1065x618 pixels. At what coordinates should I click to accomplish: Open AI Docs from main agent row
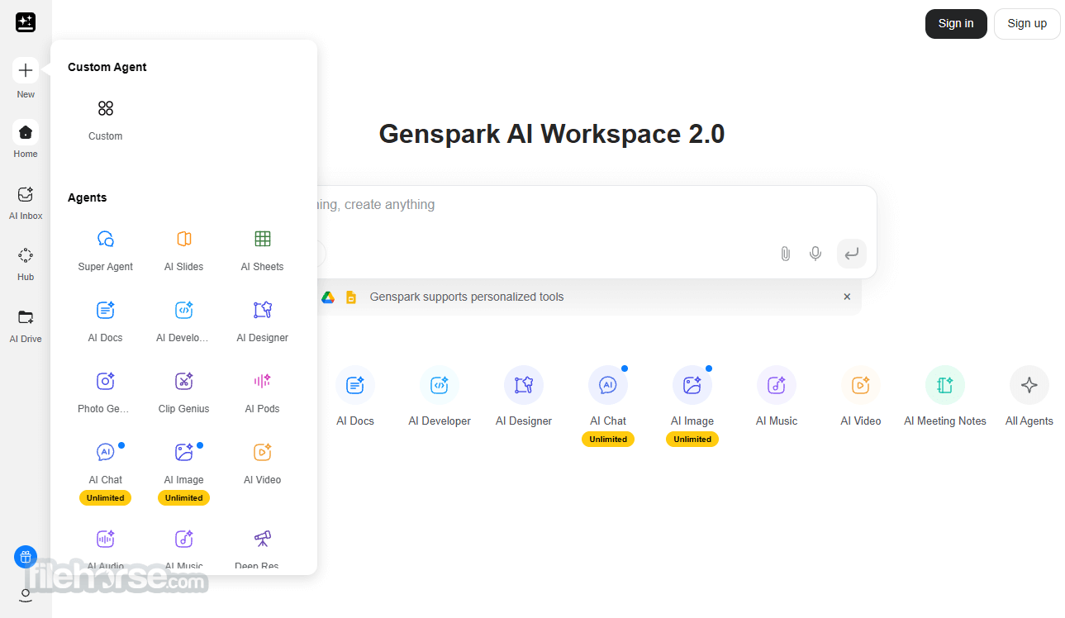tap(355, 385)
